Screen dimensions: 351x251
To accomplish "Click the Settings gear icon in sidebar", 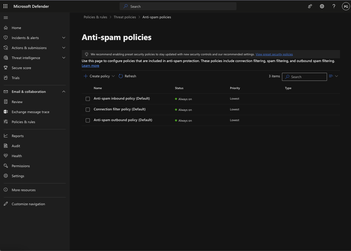I will point(6,176).
